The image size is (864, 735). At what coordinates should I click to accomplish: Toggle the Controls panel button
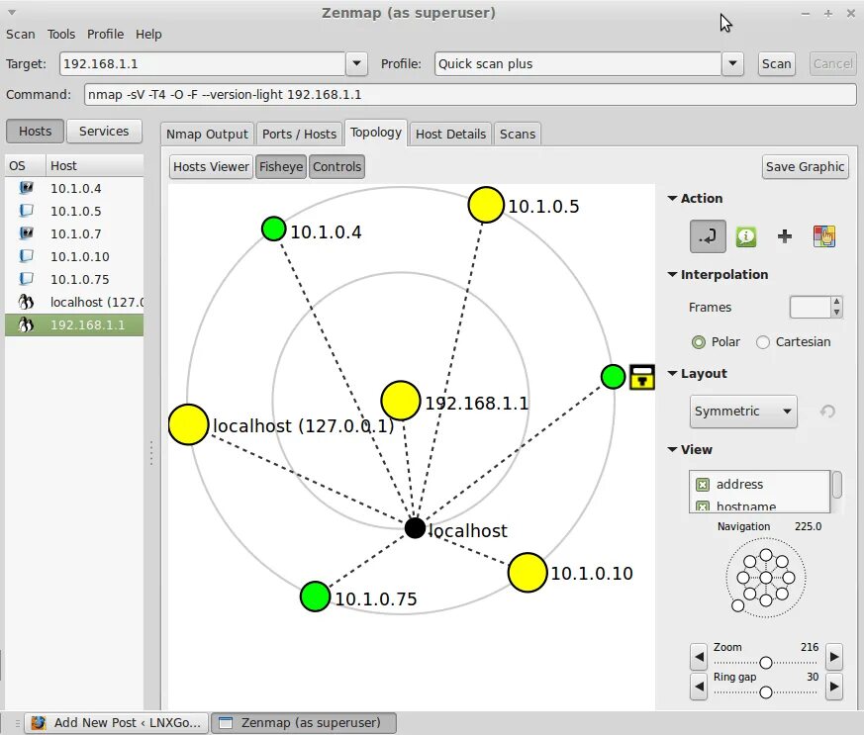point(336,167)
